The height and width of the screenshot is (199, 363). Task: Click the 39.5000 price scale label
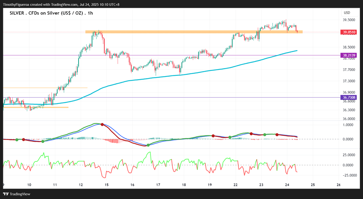(x=349, y=20)
